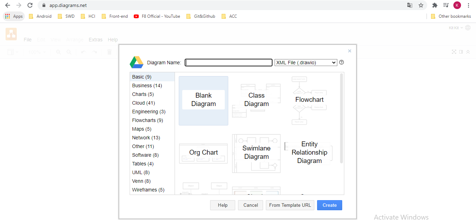476x221 pixels.
Task: Open the reading list icon
Action: [446, 5]
